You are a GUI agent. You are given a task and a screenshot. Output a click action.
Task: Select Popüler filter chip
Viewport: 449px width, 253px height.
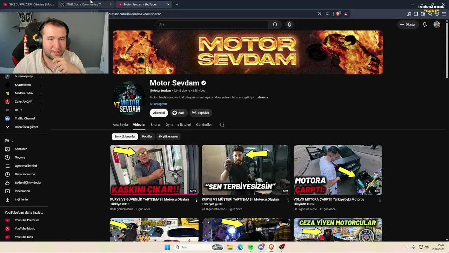coord(147,137)
